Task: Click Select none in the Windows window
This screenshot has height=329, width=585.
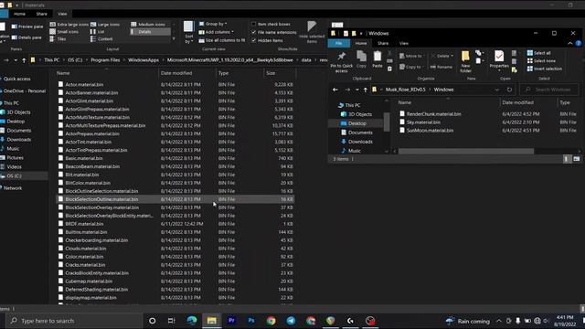Action: [541, 61]
